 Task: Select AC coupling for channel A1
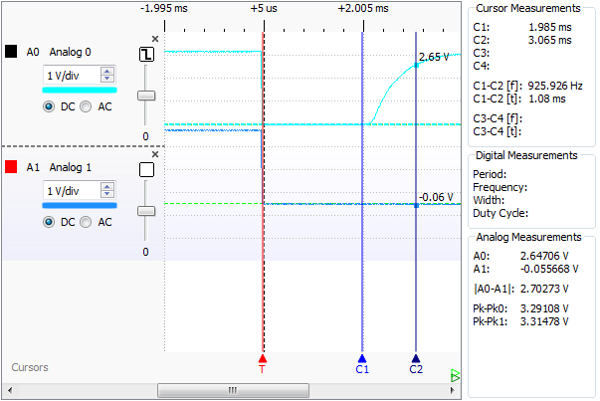click(86, 222)
